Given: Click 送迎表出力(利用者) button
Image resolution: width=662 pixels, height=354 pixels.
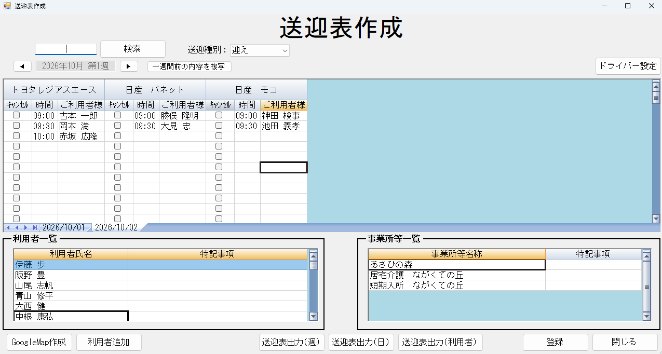Looking at the screenshot, I should (440, 342).
